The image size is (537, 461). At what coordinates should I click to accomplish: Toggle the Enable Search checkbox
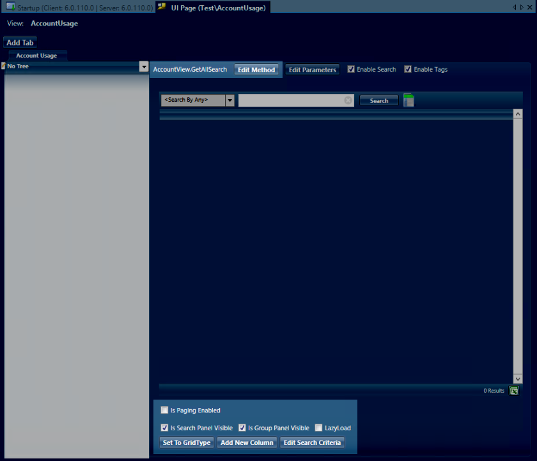(351, 70)
